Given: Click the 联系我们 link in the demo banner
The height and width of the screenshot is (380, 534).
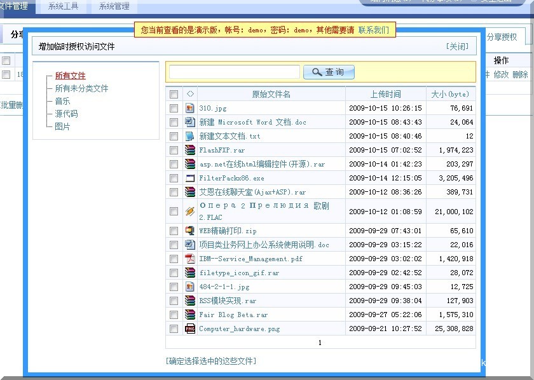Looking at the screenshot, I should pyautogui.click(x=374, y=30).
